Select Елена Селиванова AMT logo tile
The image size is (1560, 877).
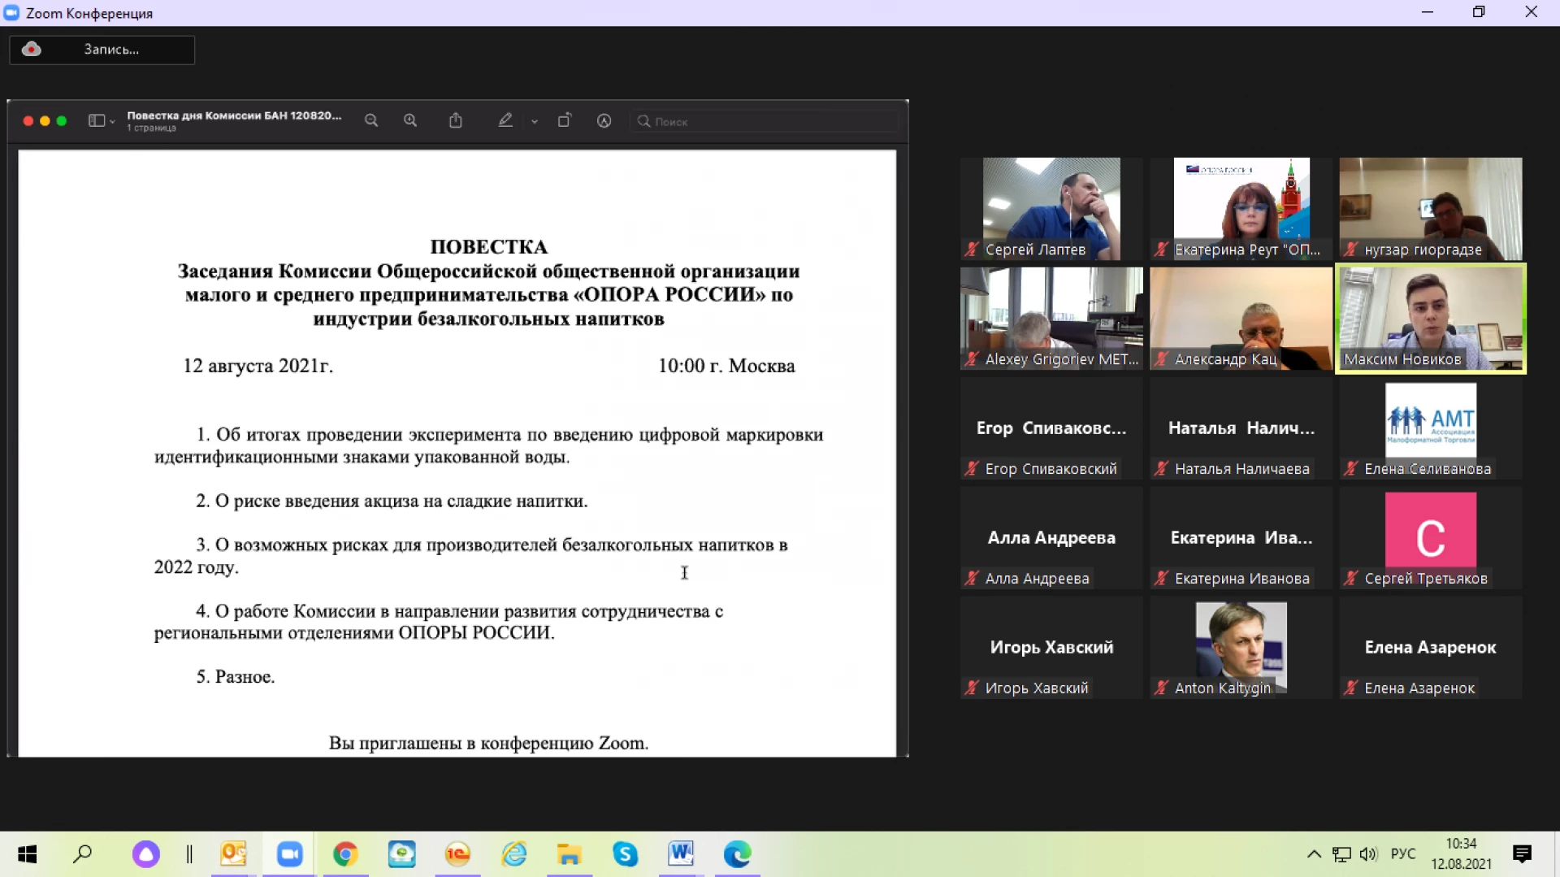click(x=1431, y=428)
